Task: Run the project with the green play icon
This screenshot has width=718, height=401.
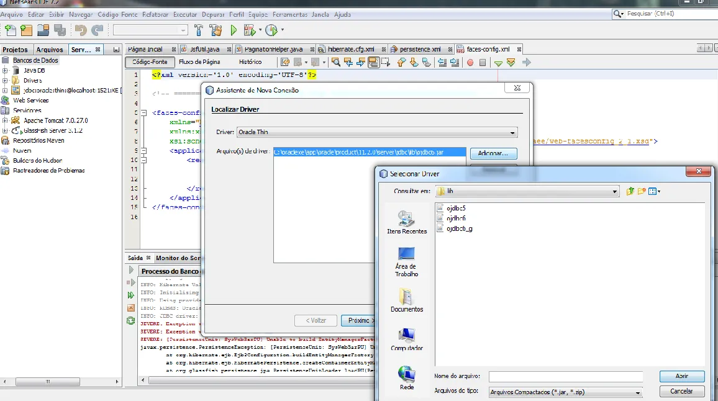Action: click(x=234, y=30)
